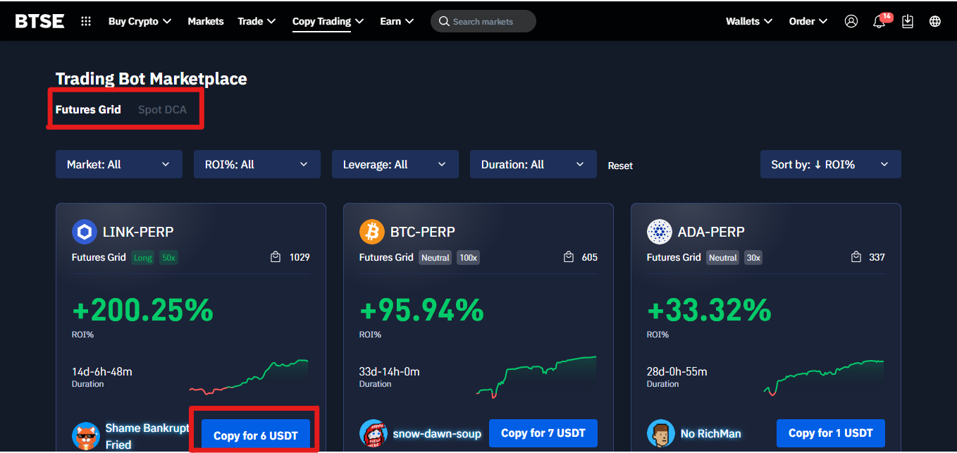Click the ADA-PERP Cardano coin icon

pos(659,231)
